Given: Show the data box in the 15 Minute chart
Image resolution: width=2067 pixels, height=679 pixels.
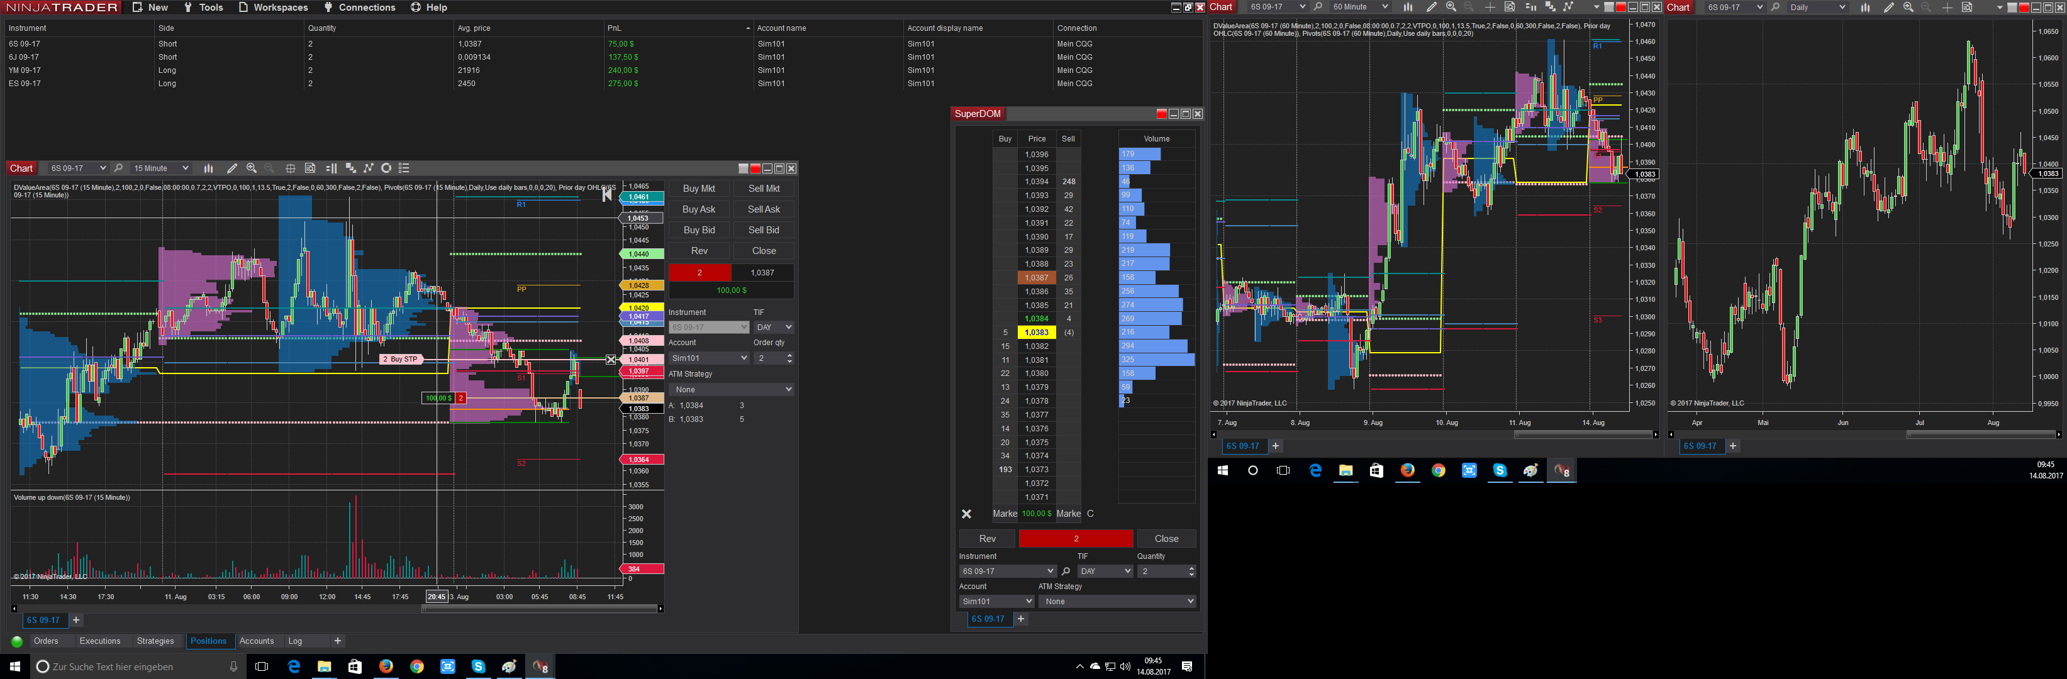Looking at the screenshot, I should click(x=309, y=168).
